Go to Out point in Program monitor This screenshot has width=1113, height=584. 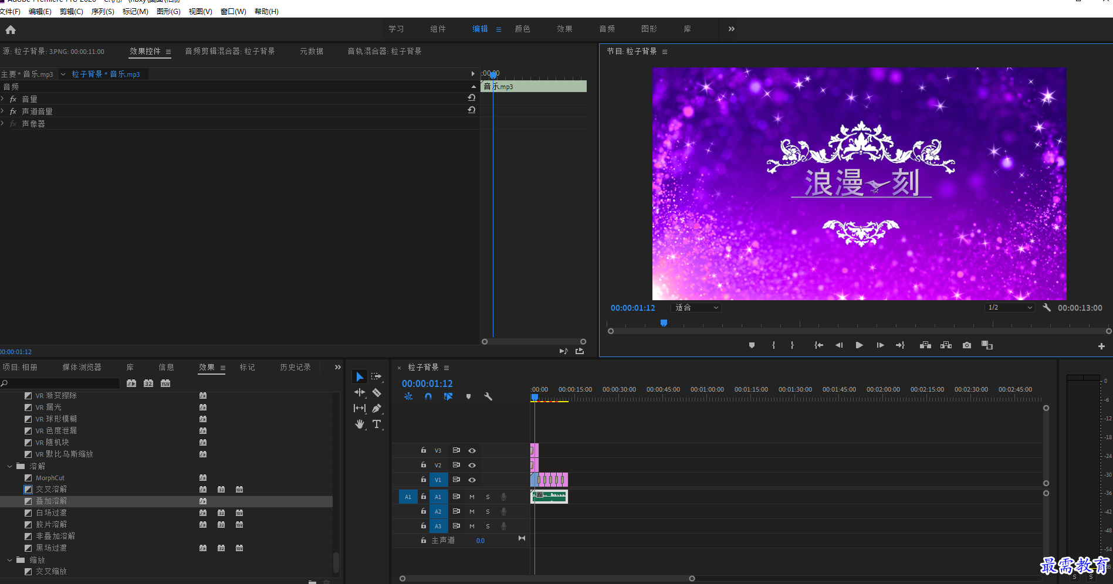pos(900,345)
